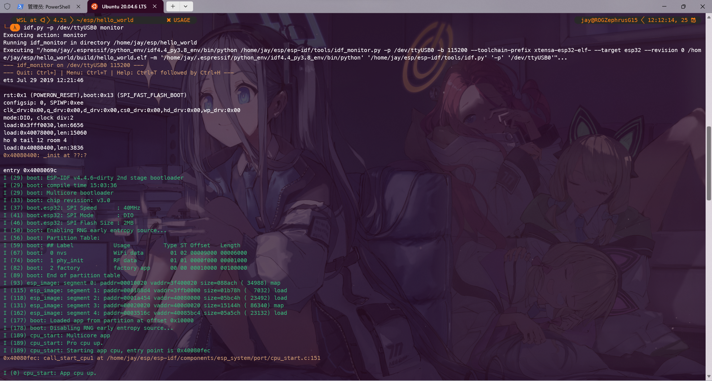Click the jay@ROGZephrusG15 prompt segment
The width and height of the screenshot is (712, 381).
[609, 20]
